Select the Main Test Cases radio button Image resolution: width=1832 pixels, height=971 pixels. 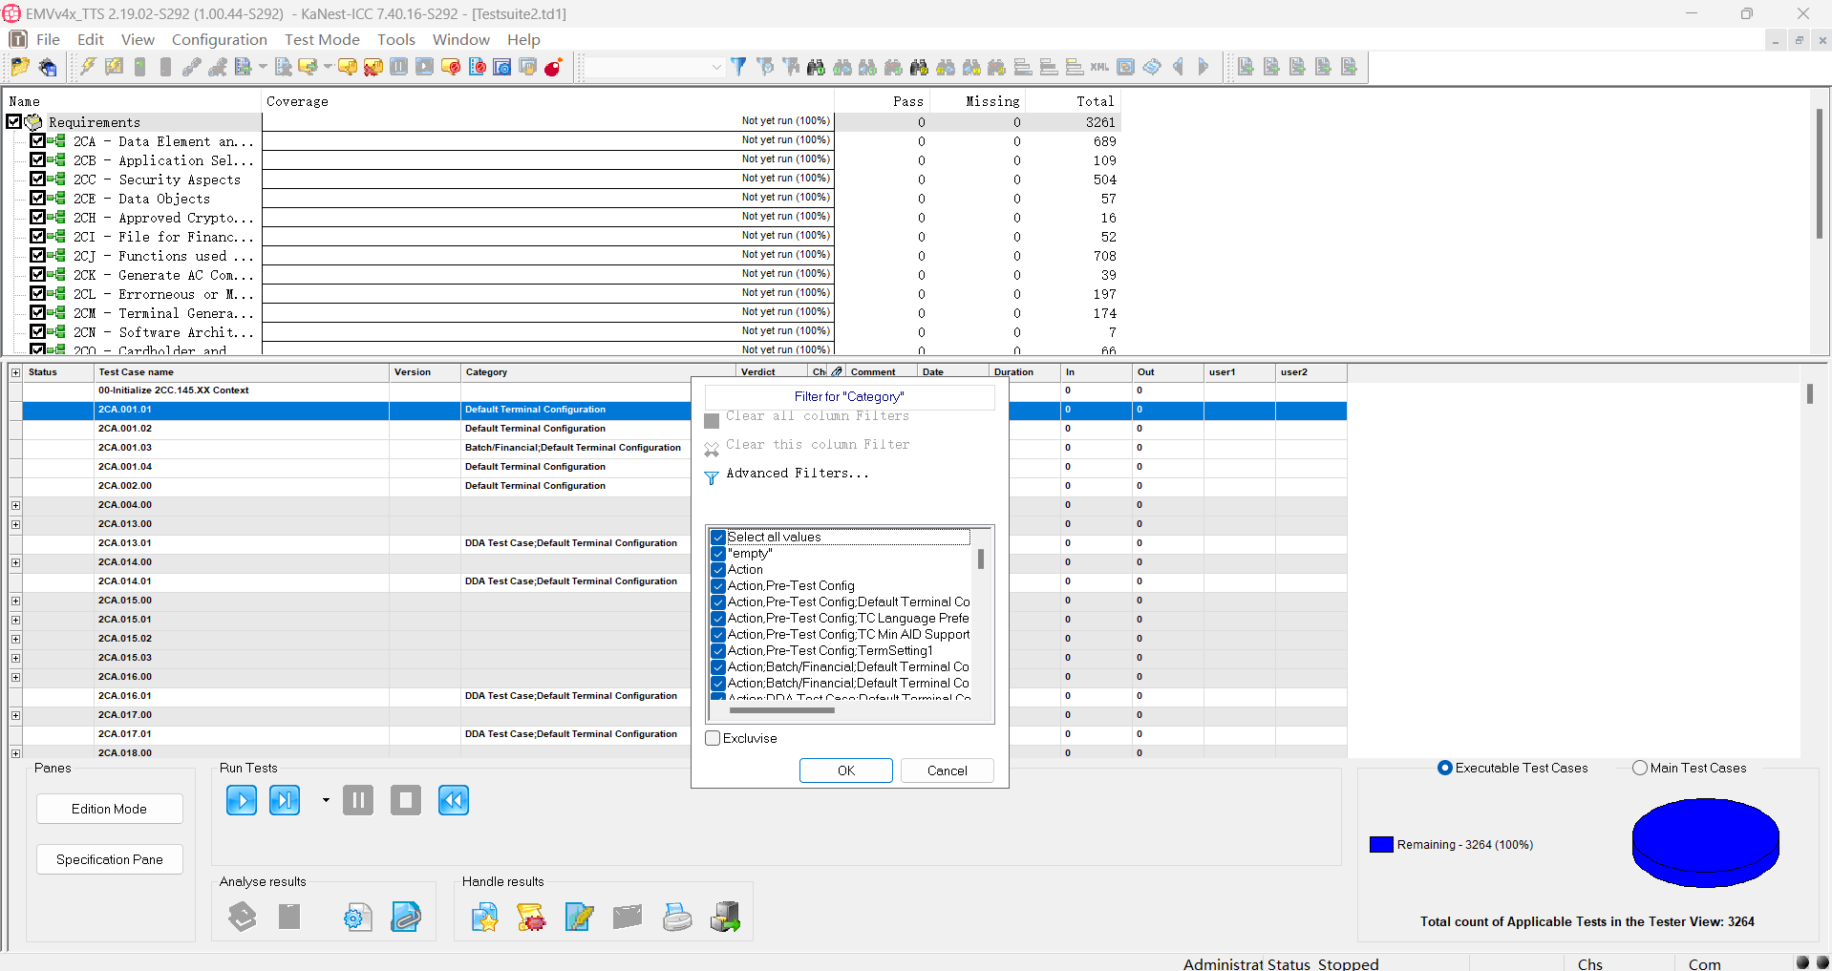1640,768
